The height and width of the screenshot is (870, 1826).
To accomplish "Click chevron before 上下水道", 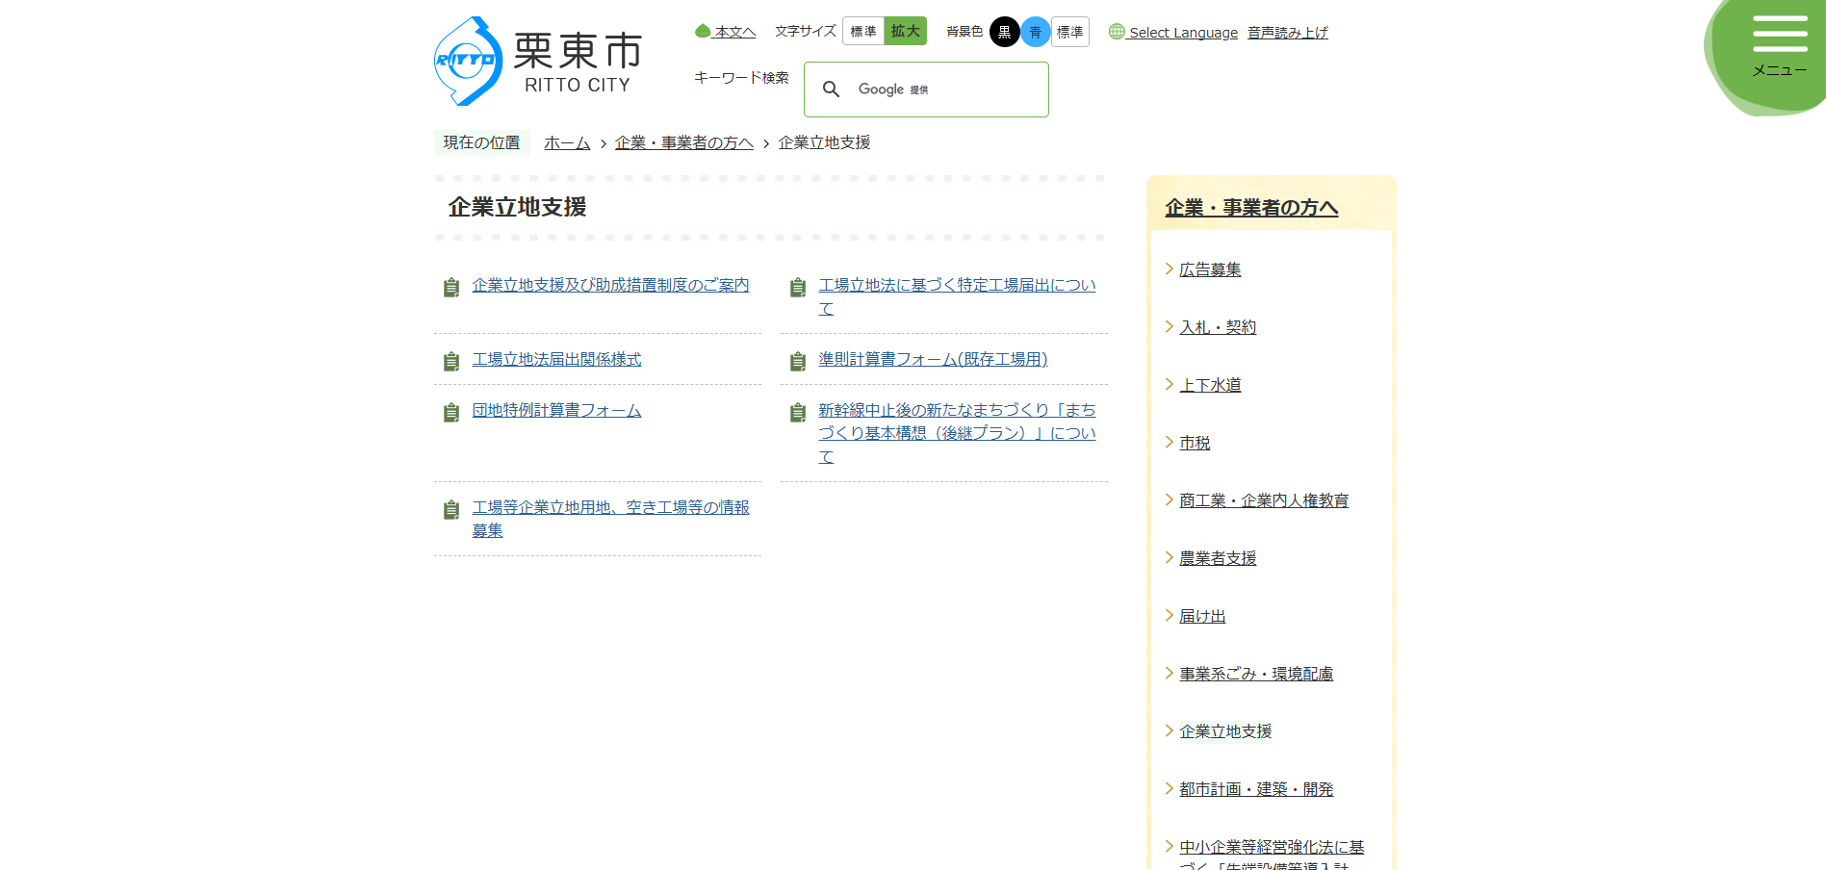I will click(x=1170, y=384).
